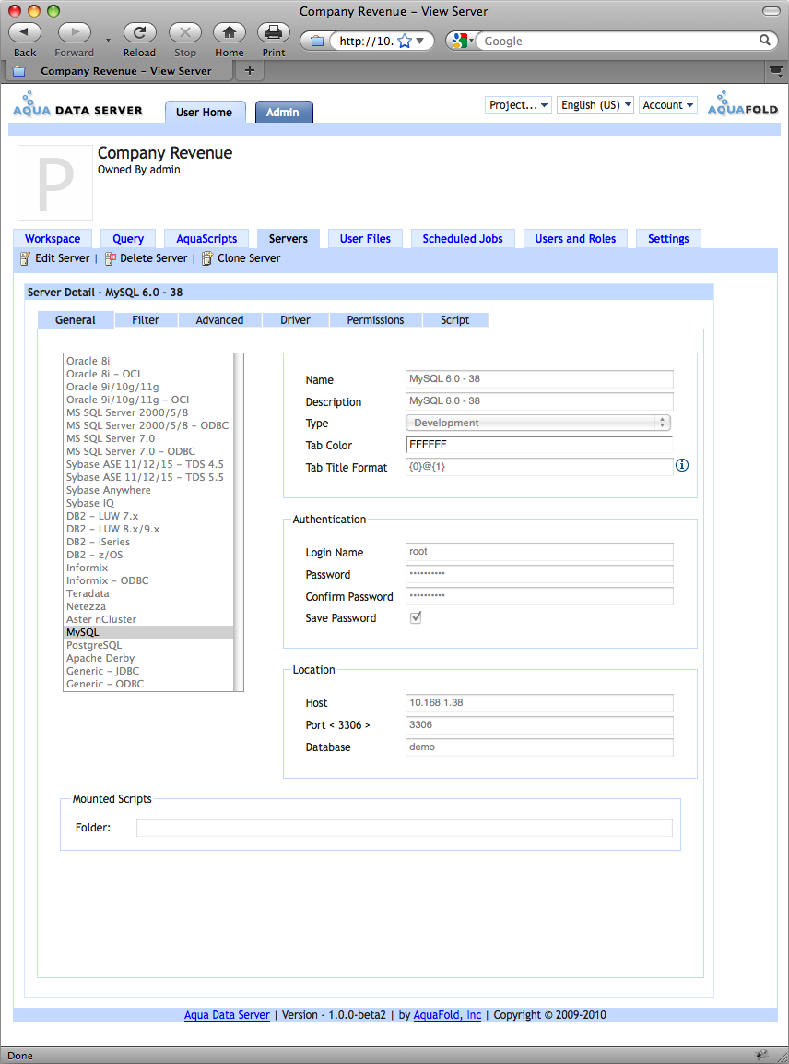
Task: Open the Type Development dropdown
Action: click(x=538, y=423)
